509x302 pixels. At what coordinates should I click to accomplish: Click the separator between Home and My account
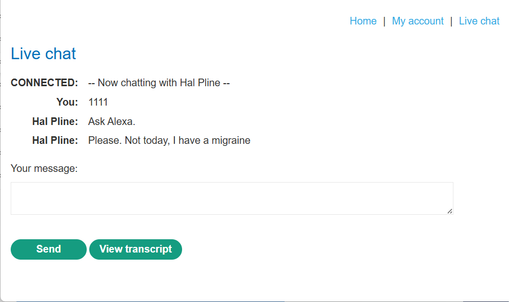click(x=384, y=21)
